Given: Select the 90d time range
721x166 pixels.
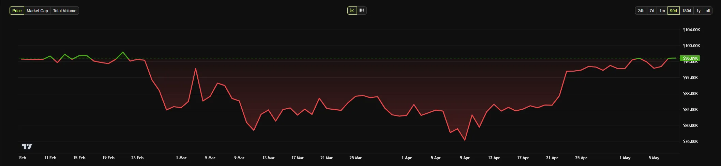Looking at the screenshot, I should pos(673,11).
